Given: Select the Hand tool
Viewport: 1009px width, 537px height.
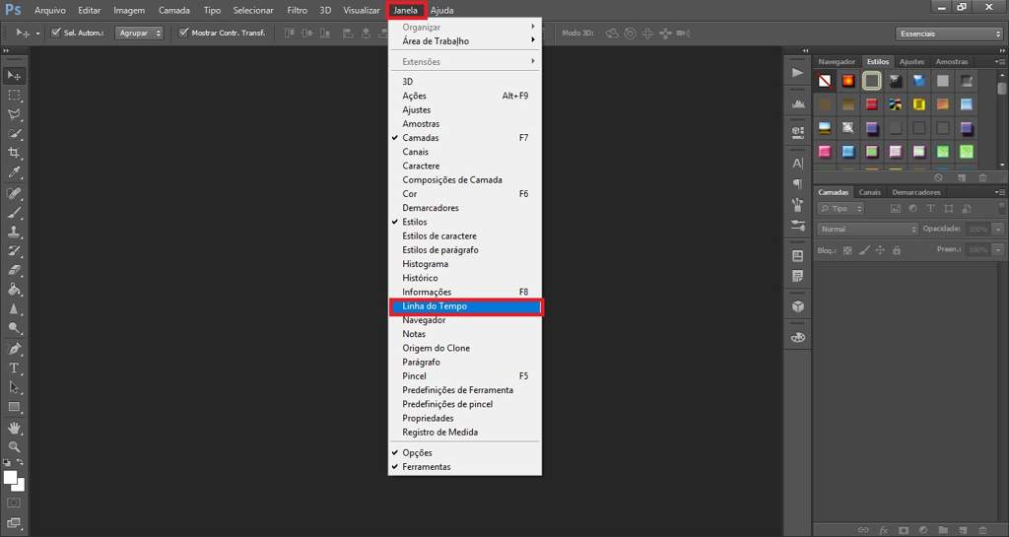Looking at the screenshot, I should tap(14, 428).
